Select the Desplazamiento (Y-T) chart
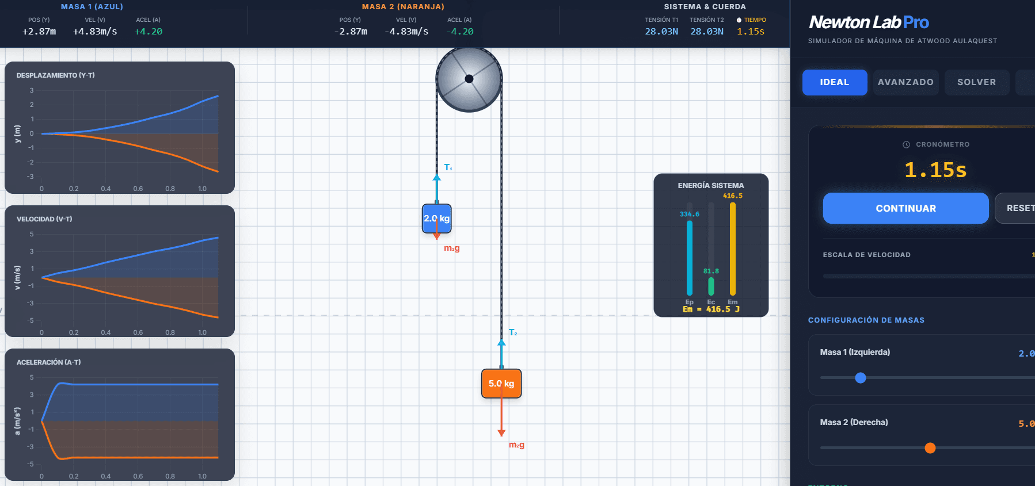This screenshot has height=486, width=1035. 120,128
